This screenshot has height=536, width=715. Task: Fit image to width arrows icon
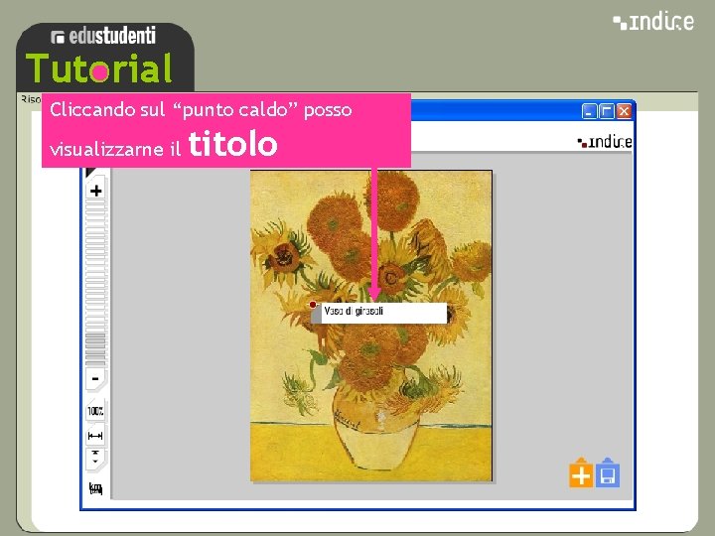95,436
